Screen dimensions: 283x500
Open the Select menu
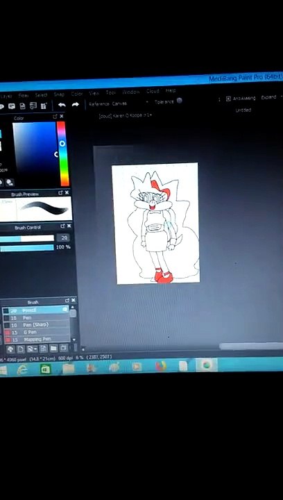pyautogui.click(x=41, y=95)
